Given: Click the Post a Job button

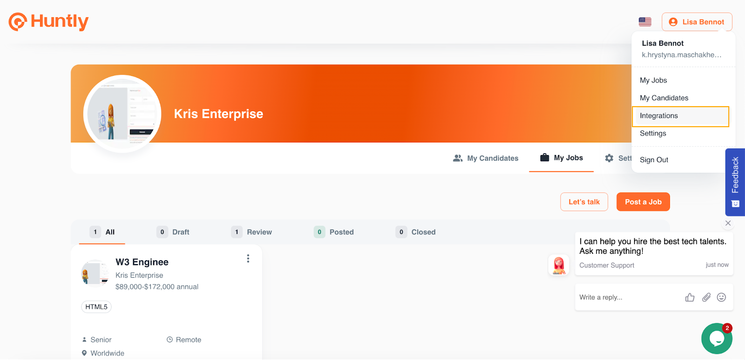Looking at the screenshot, I should (643, 202).
